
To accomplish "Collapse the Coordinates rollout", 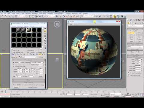I will [28, 60].
